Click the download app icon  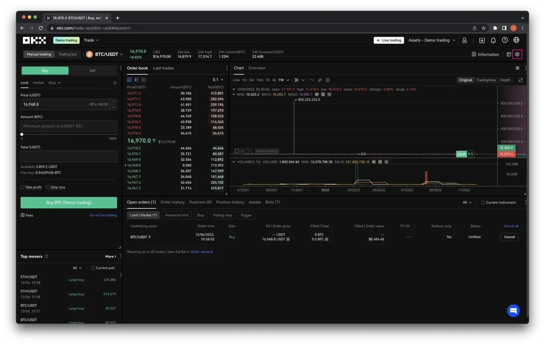coord(482,40)
